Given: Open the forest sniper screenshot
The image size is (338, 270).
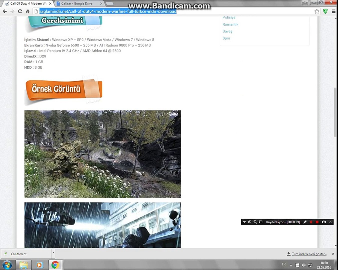Looking at the screenshot, I should click(x=102, y=154).
